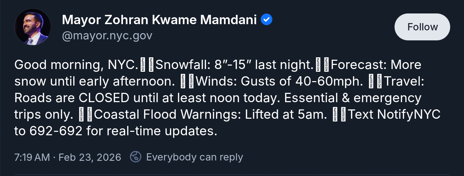Image resolution: width=464 pixels, height=176 pixels.
Task: Click the missing-glyph box before "Travel"
Action: [x=379, y=82]
